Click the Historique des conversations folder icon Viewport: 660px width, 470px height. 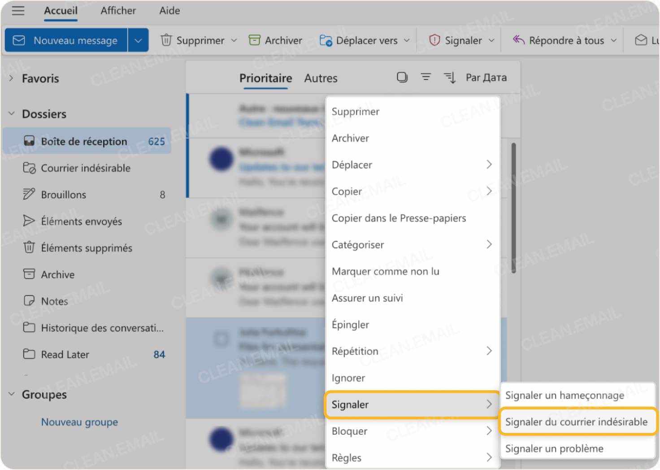[29, 327]
